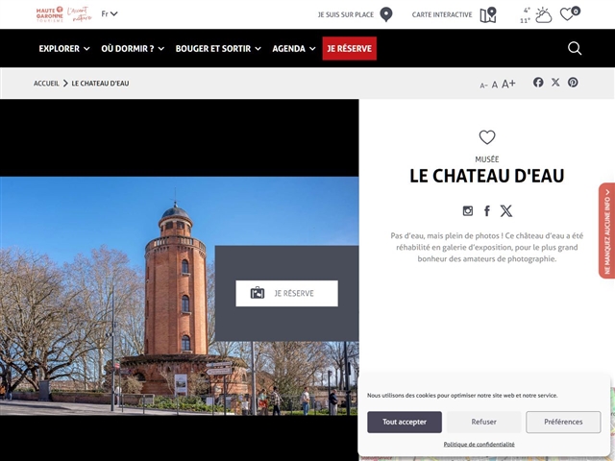Open the Carte Interactive map icon
615x461 pixels.
(488, 15)
